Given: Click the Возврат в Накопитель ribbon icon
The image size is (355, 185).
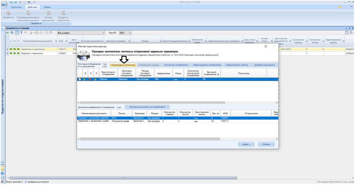Looking at the screenshot, I should coord(63,13).
